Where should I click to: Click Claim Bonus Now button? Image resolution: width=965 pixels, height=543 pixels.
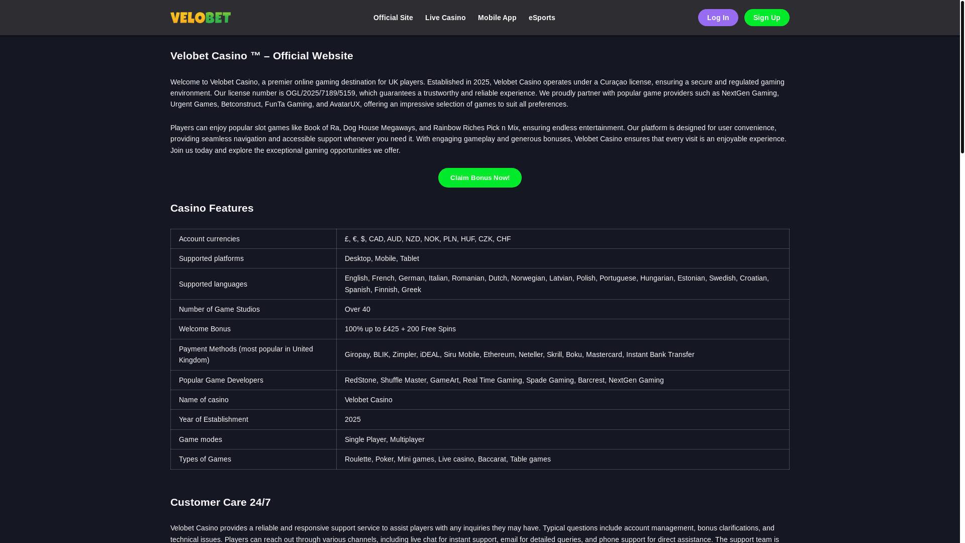pyautogui.click(x=480, y=177)
